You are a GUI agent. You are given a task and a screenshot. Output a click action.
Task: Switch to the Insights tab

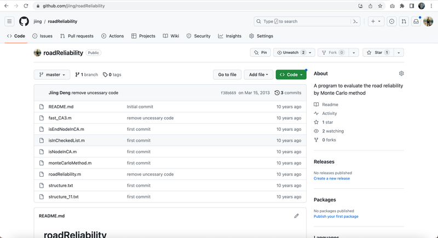pos(229,36)
